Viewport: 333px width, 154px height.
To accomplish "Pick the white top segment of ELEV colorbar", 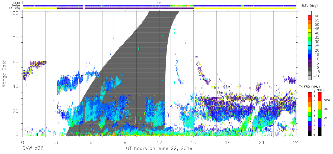I will pos(310,13).
